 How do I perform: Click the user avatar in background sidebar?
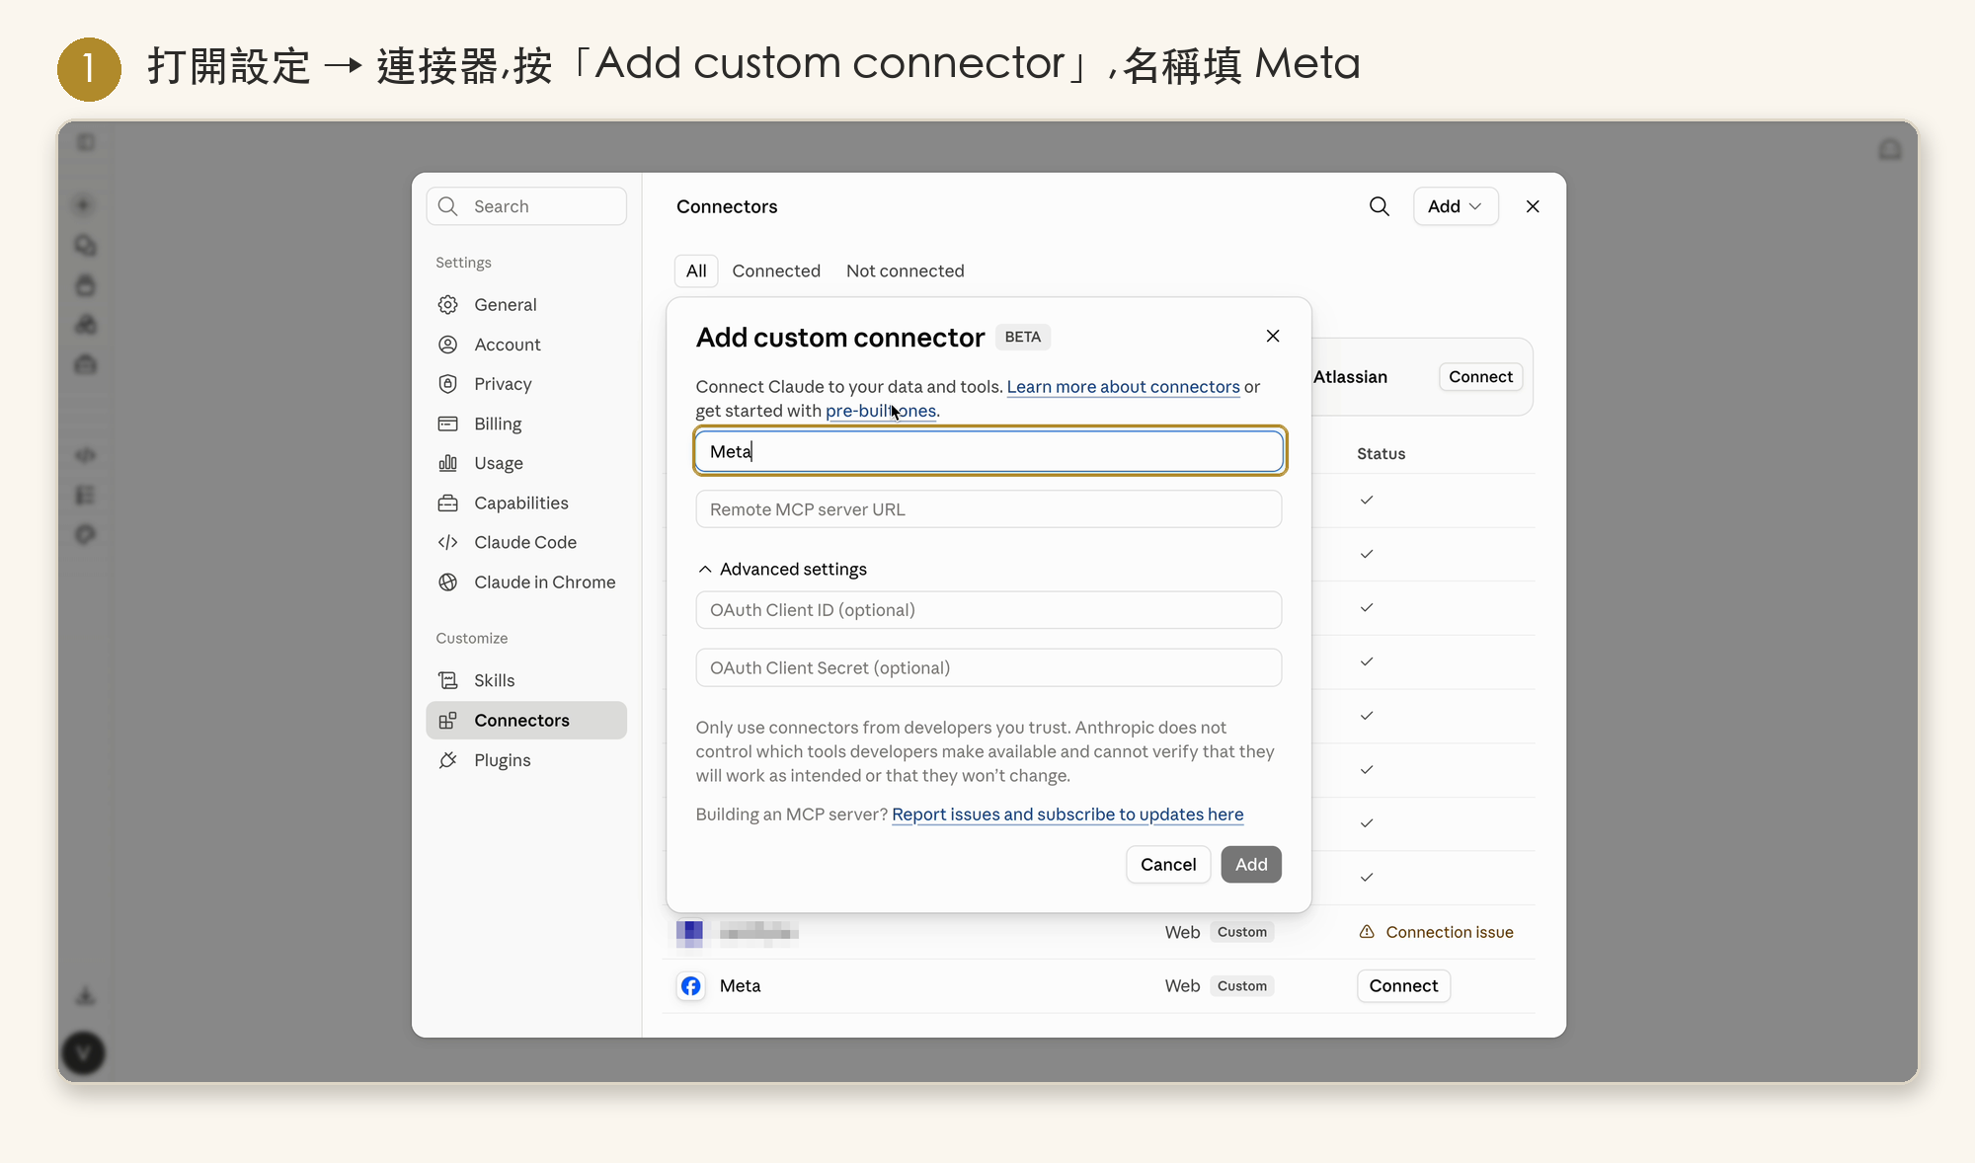coord(84,1053)
